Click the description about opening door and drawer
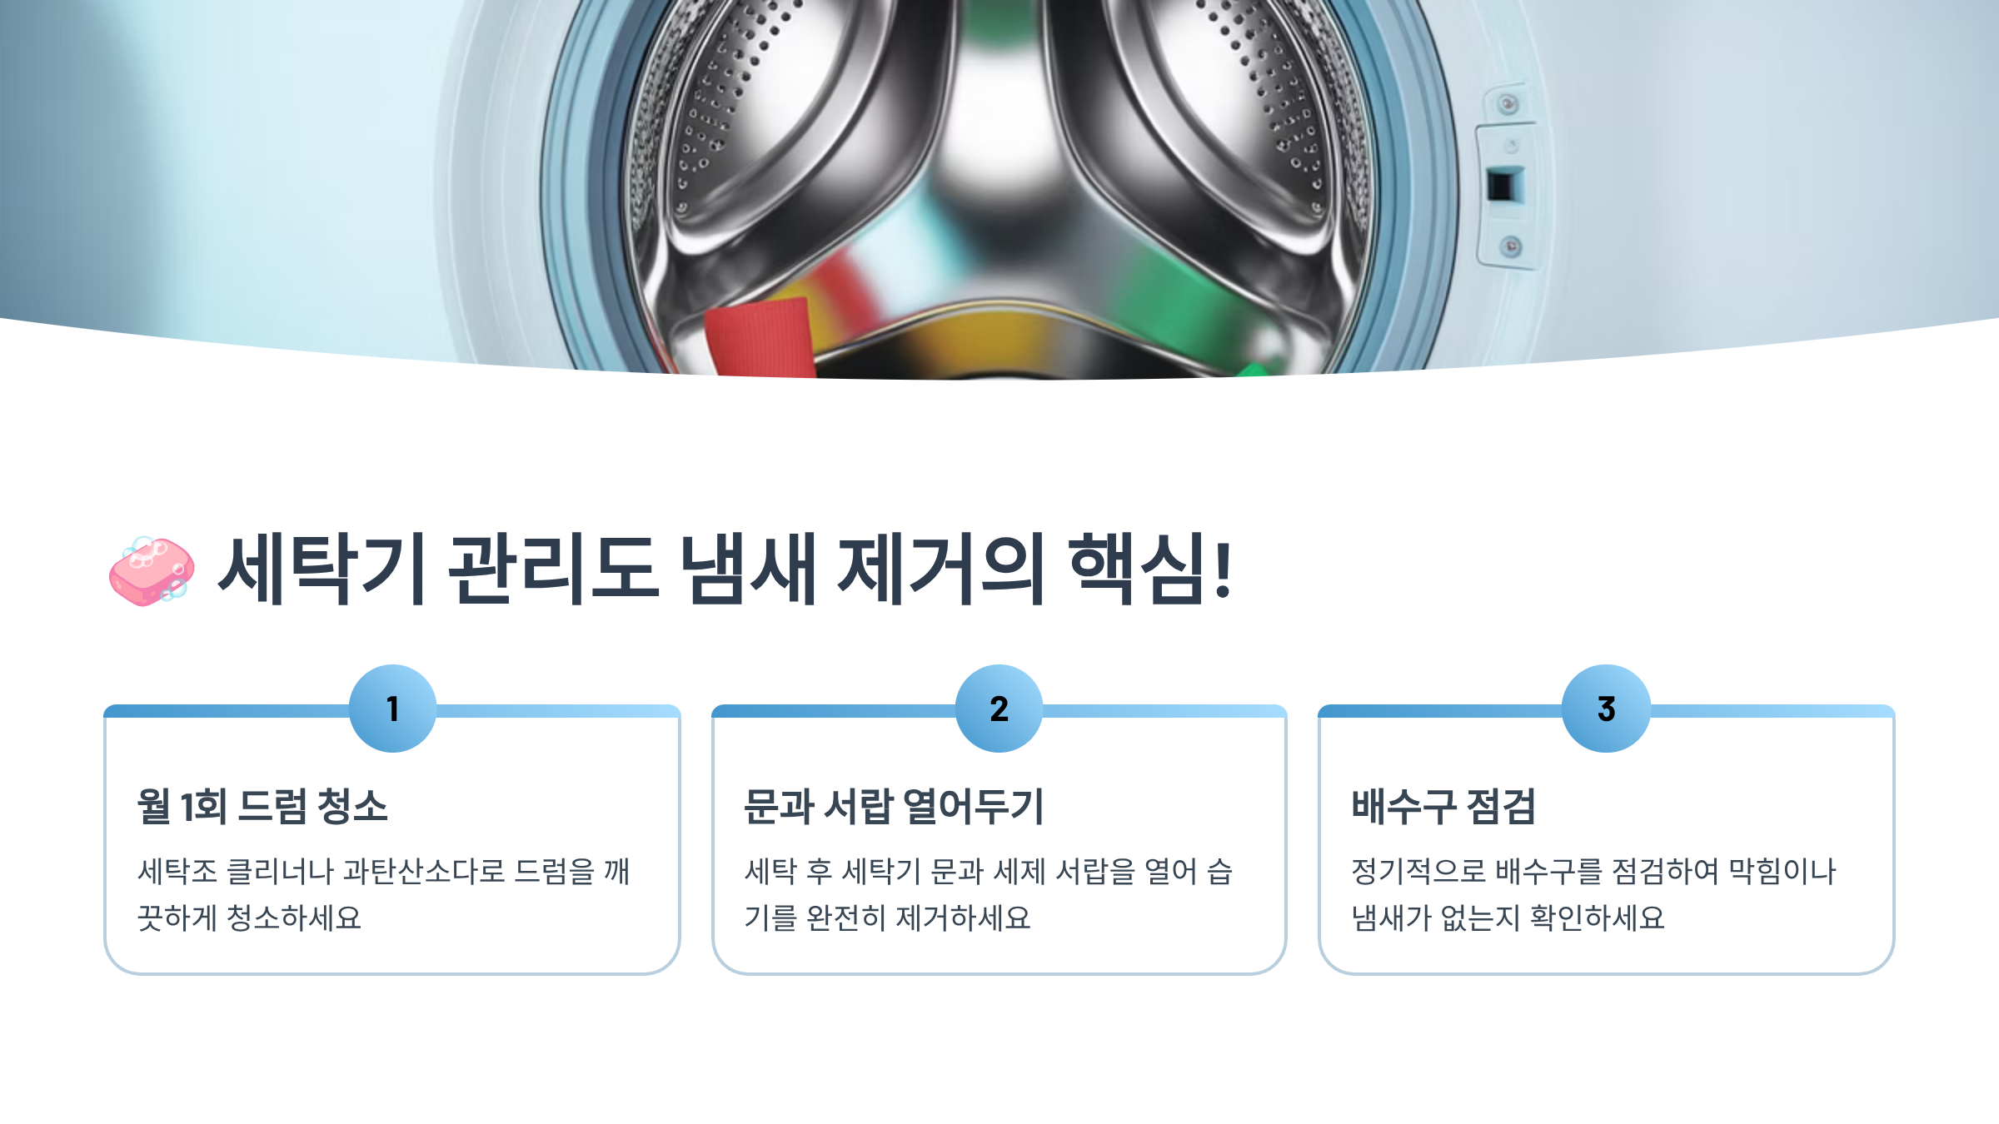The height and width of the screenshot is (1124, 1999). [989, 894]
